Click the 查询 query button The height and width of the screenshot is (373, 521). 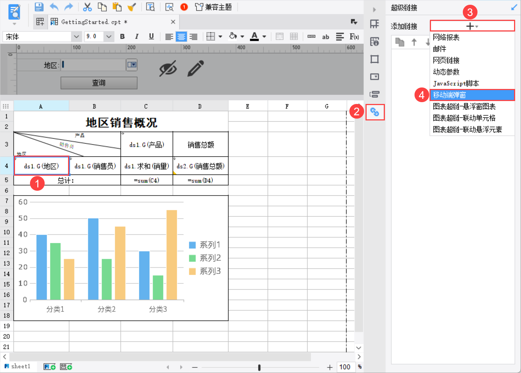pyautogui.click(x=99, y=83)
